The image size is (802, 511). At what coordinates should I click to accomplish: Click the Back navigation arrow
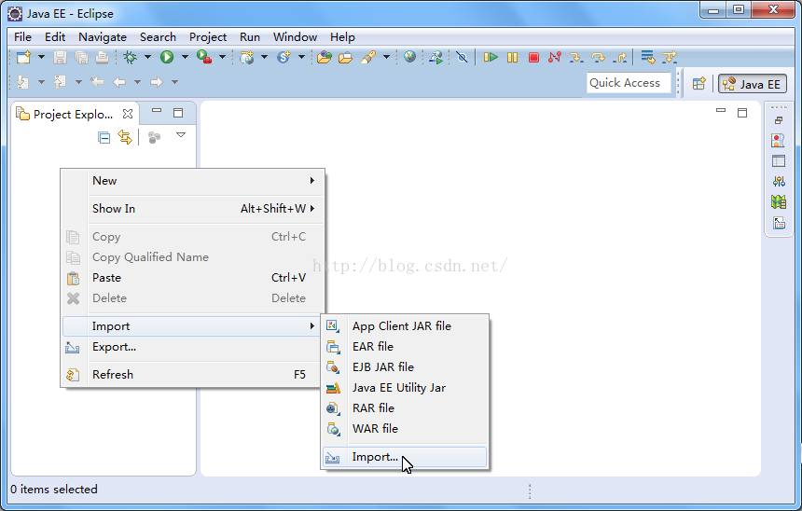119,82
